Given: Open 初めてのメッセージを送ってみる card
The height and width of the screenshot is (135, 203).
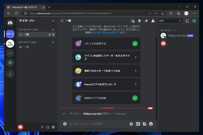Looking at the screenshot, I should point(106,71).
